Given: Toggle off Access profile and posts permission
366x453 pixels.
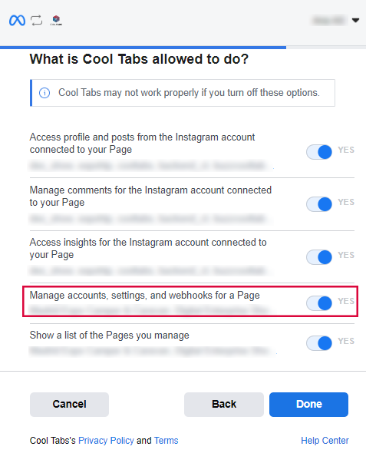Looking at the screenshot, I should point(319,152).
